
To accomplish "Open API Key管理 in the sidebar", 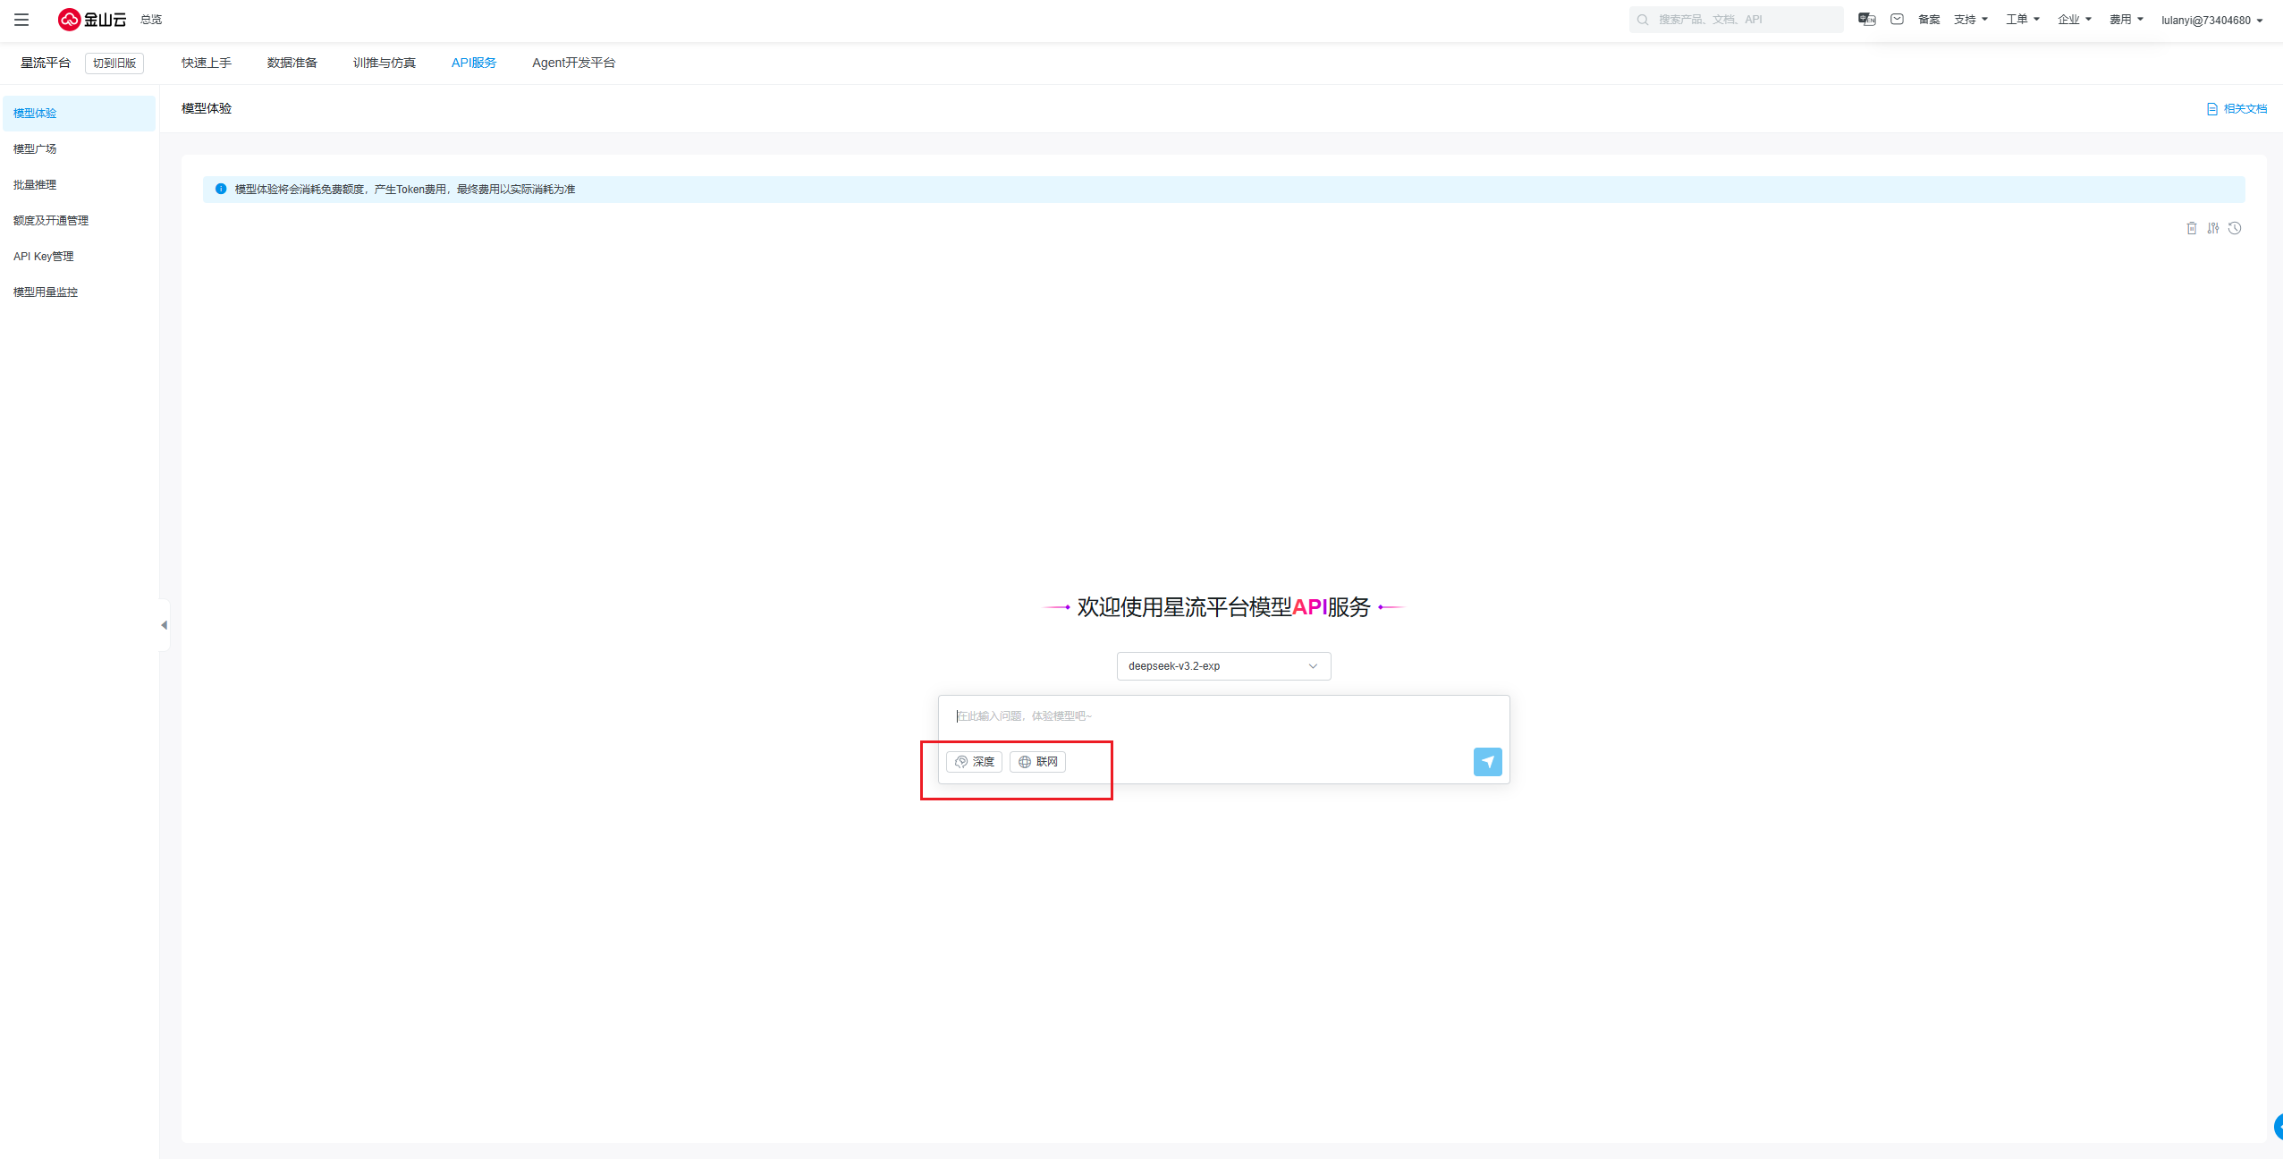I will (x=43, y=256).
